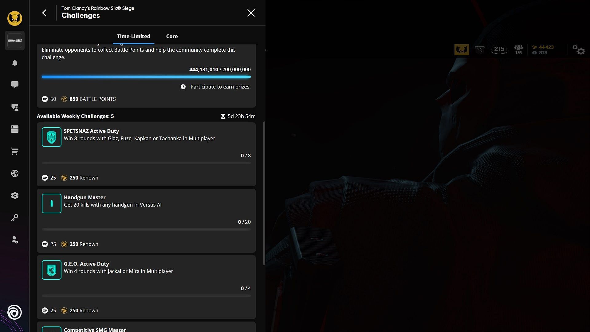Click the G.E.O. Active Duty badge icon
Viewport: 590px width, 332px height.
52,270
